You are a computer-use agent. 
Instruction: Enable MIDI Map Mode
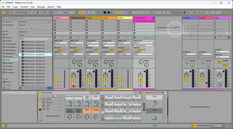(195, 12)
